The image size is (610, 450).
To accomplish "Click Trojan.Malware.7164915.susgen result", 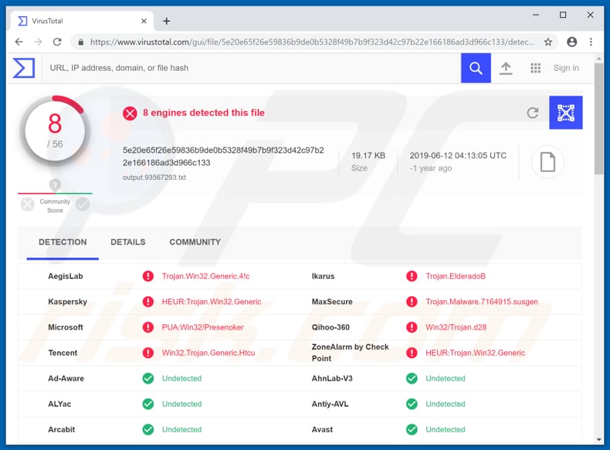I will (482, 302).
